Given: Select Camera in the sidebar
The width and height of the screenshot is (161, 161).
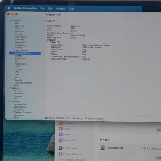Looking at the screenshot, I should click(x=18, y=34).
